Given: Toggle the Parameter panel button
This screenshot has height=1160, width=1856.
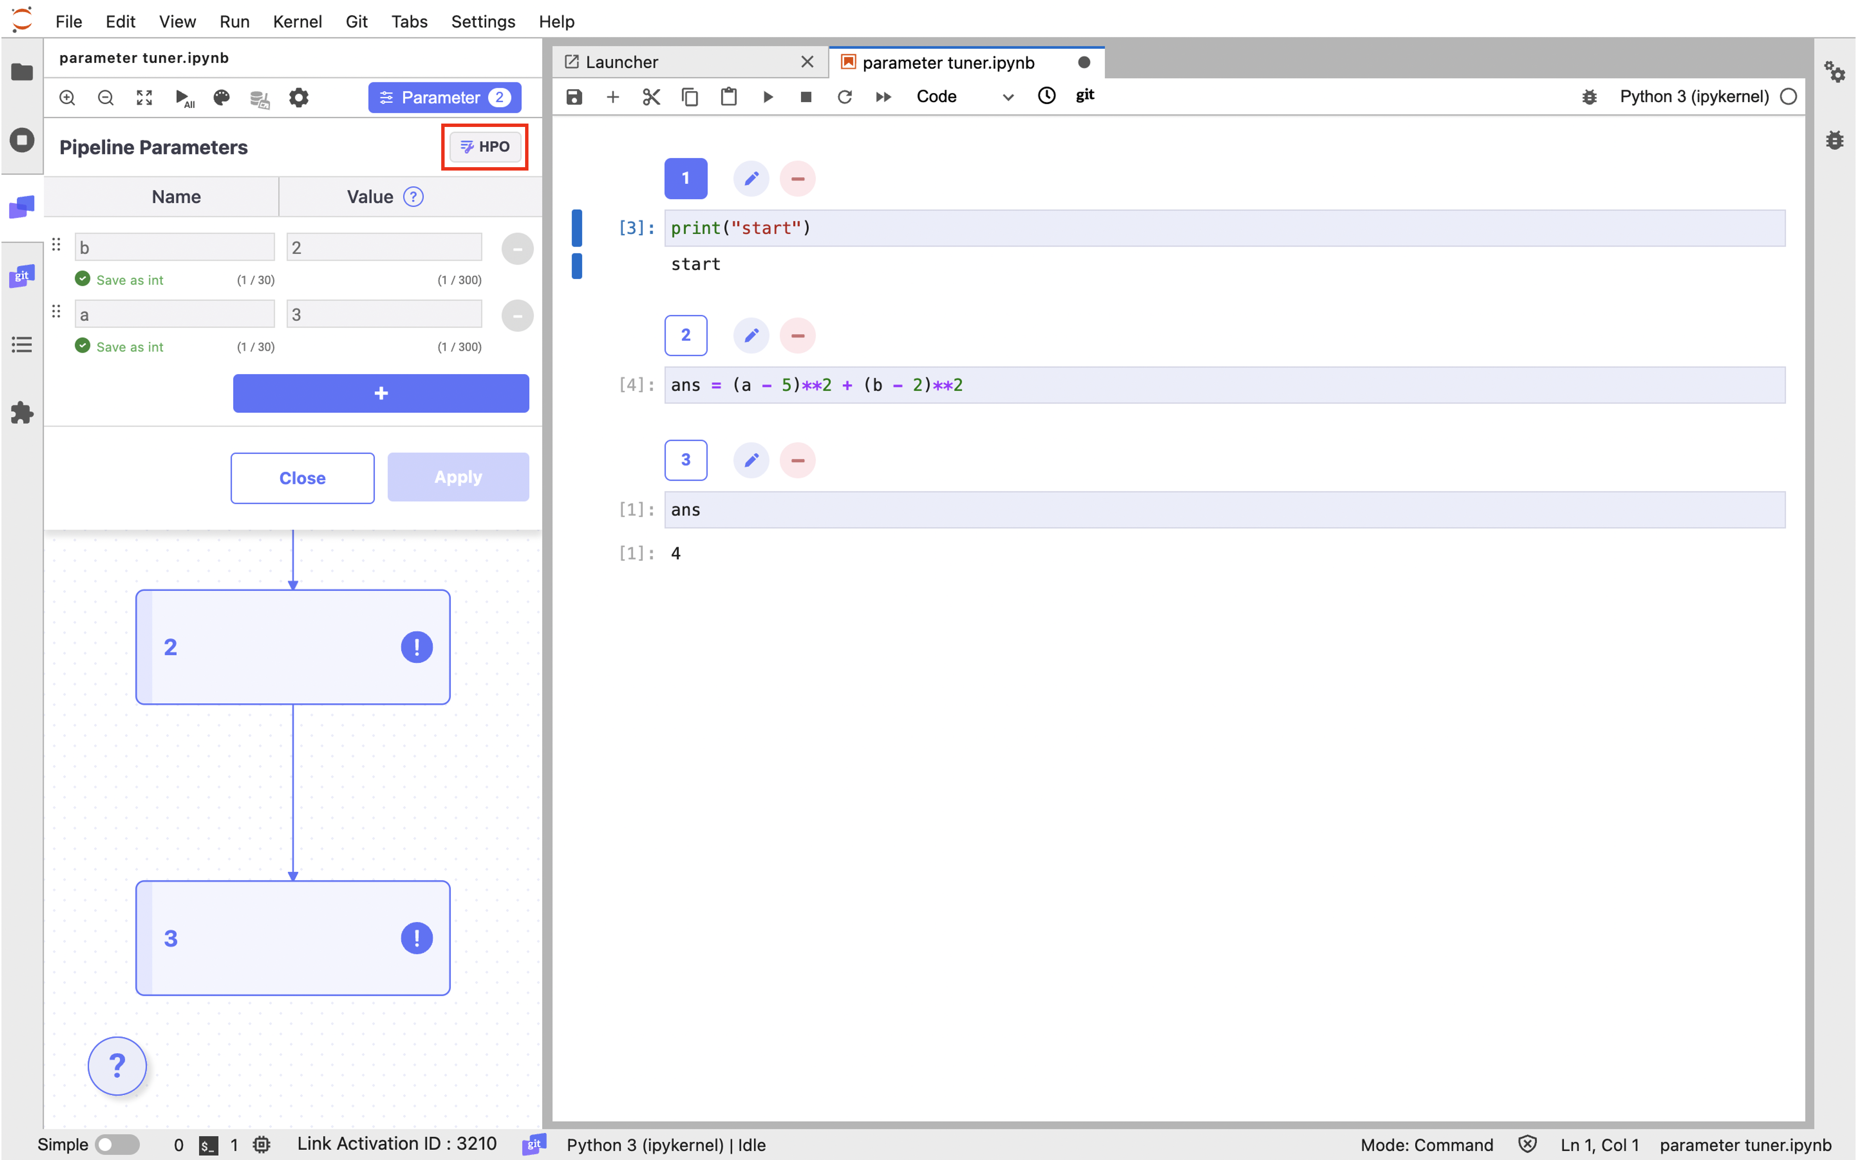Looking at the screenshot, I should click(445, 97).
